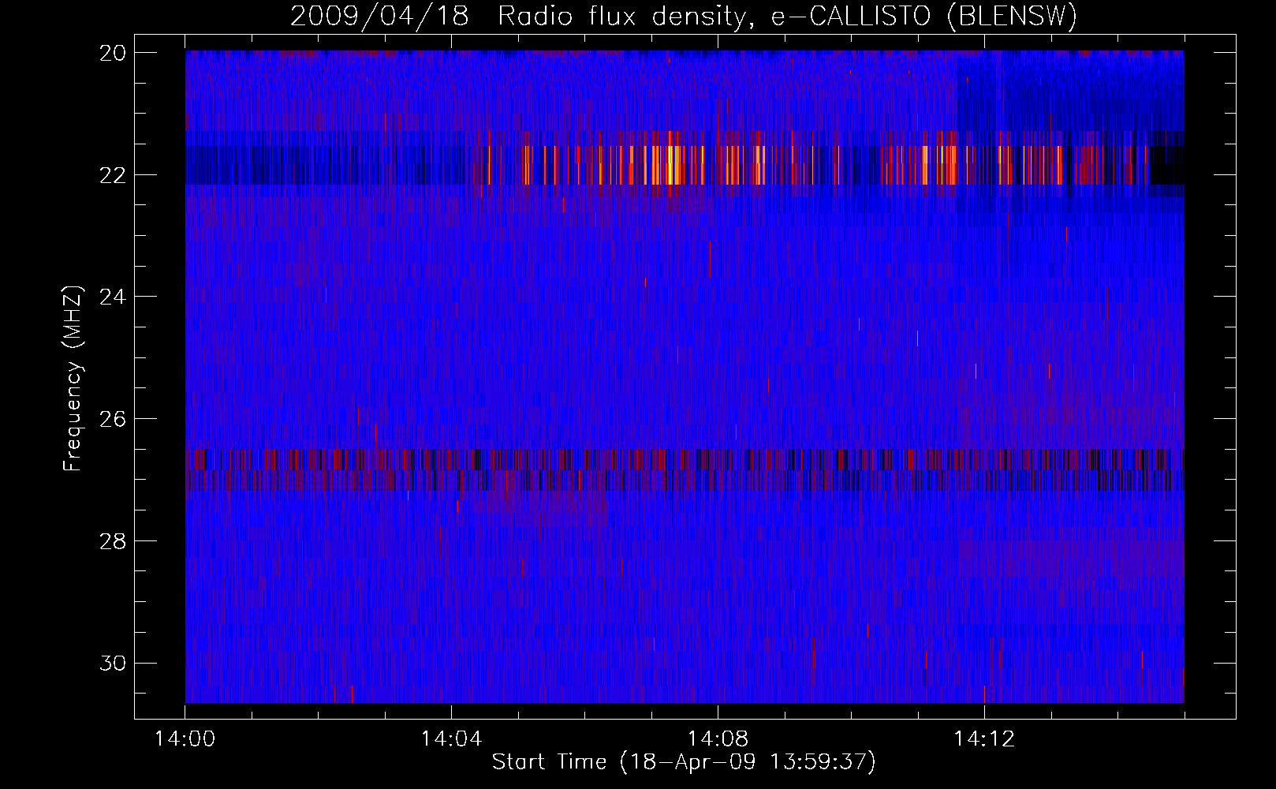The width and height of the screenshot is (1276, 789).
Task: Click the 14:12 time tick label
Action: [x=984, y=739]
